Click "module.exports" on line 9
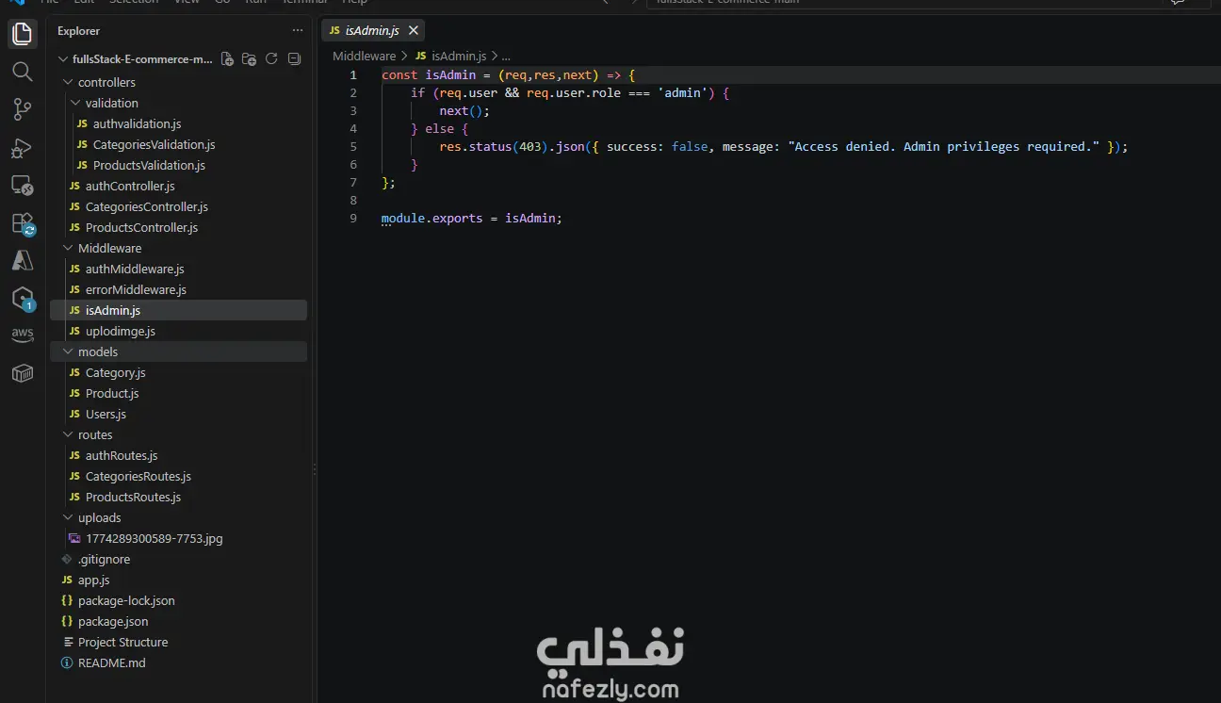1221x703 pixels. pos(431,218)
